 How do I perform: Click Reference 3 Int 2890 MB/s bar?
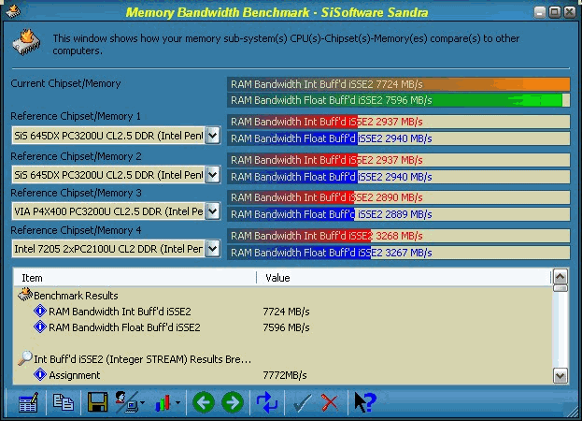399,197
